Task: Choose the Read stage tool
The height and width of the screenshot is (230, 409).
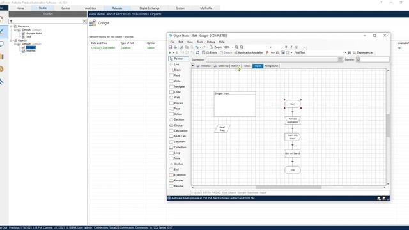Action: 174,75
